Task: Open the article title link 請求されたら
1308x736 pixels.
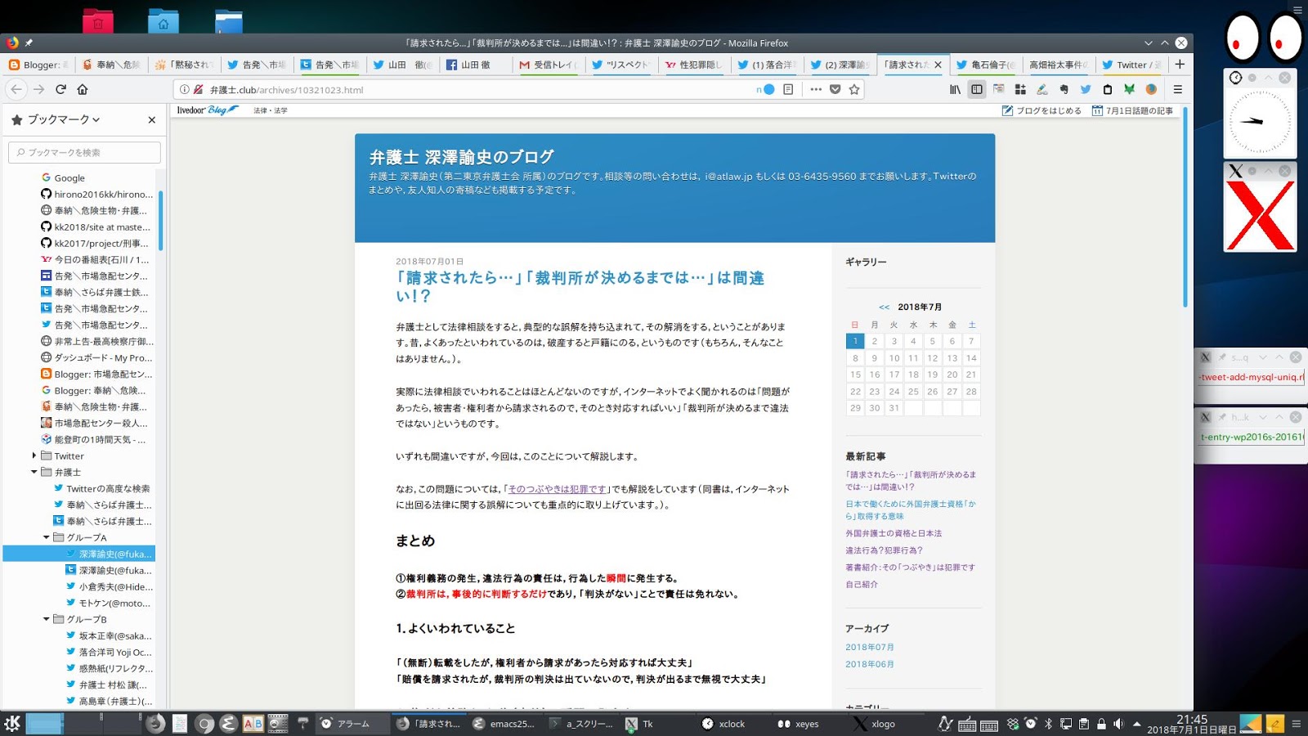Action: 580,286
